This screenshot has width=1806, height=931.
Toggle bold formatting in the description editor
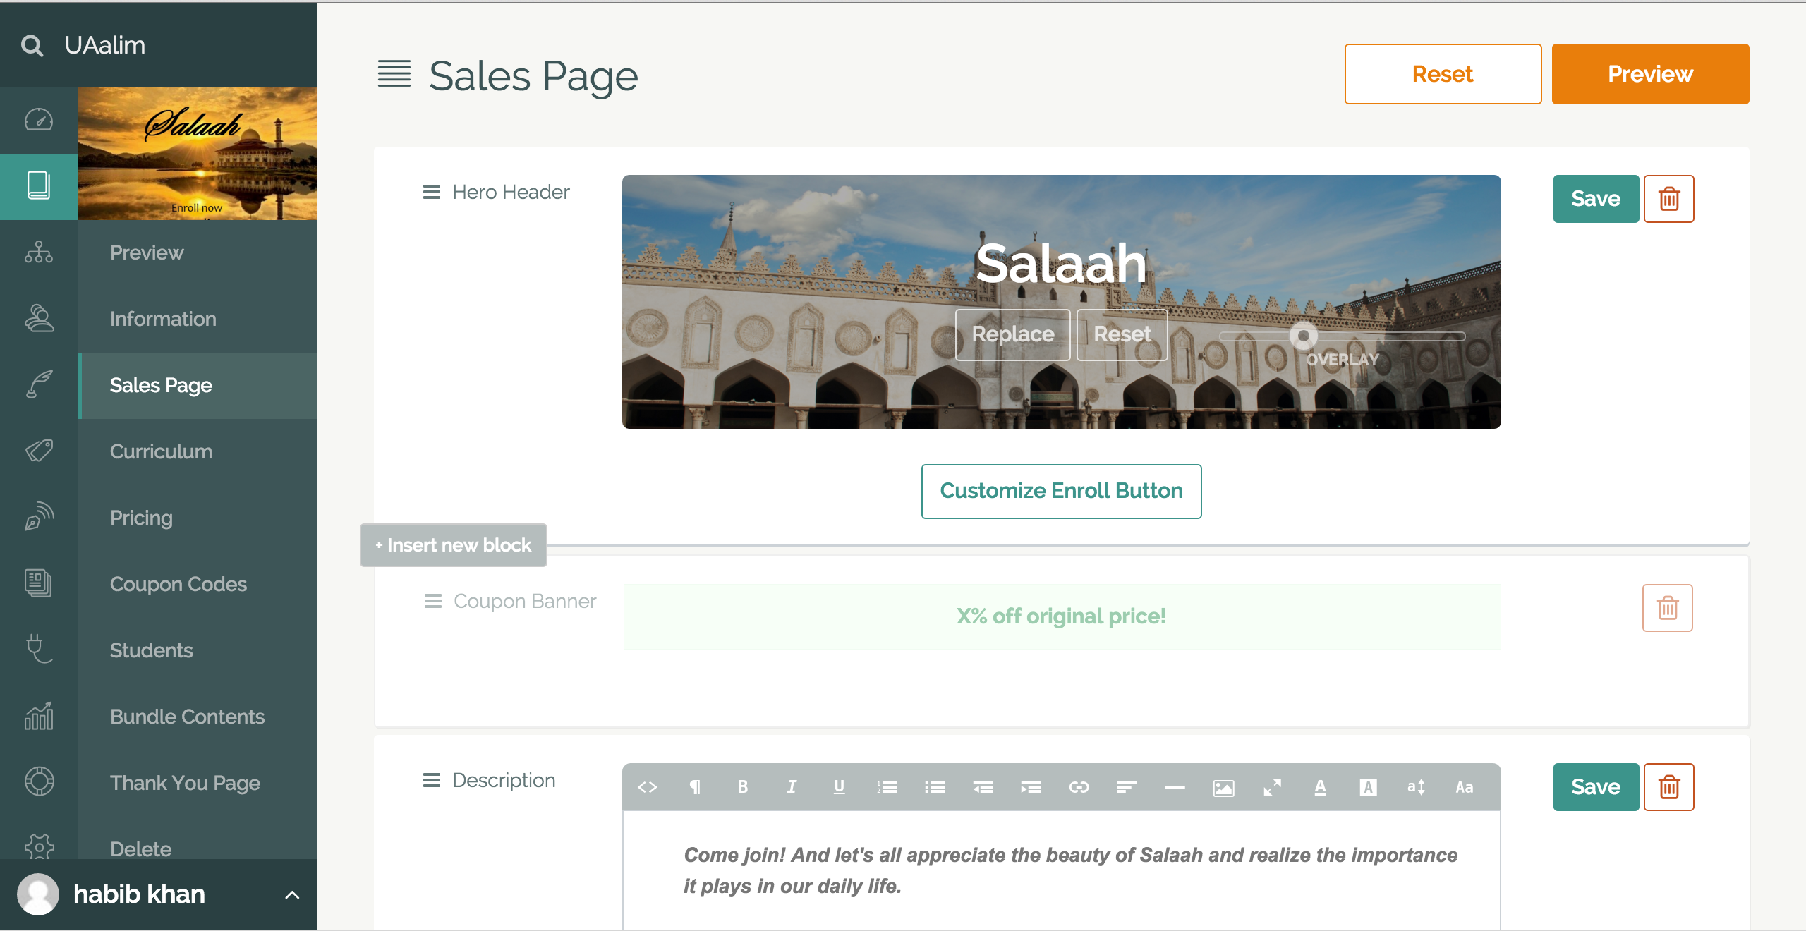click(743, 787)
